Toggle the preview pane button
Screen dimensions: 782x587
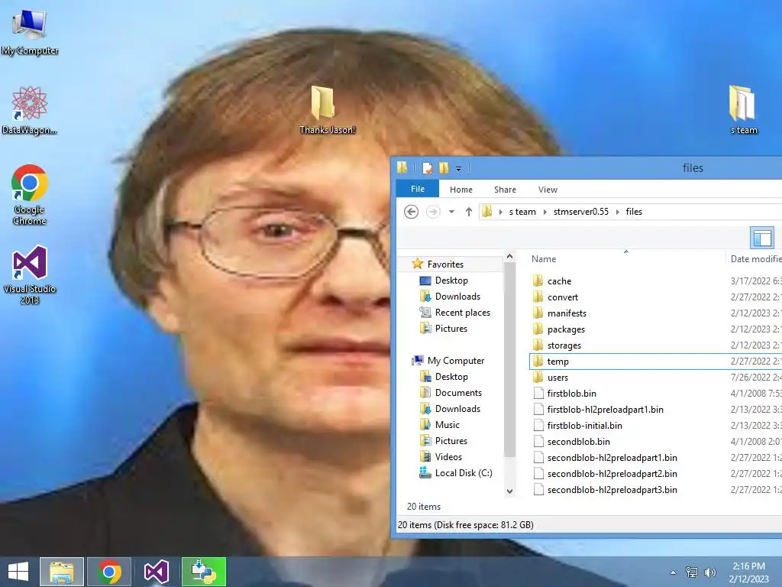click(761, 238)
